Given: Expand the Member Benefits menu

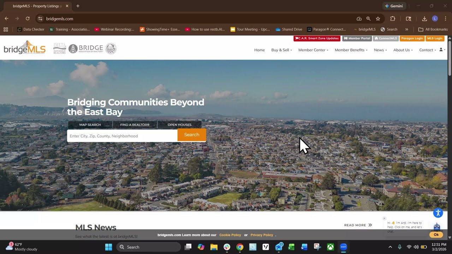Looking at the screenshot, I should [351, 50].
